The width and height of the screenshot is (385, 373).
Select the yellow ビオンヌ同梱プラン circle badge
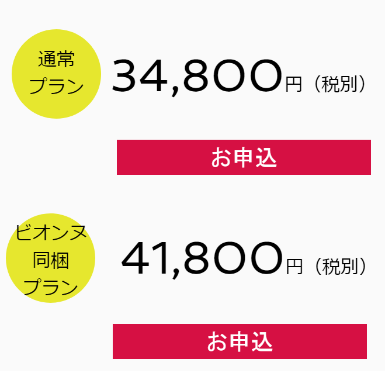point(51,258)
